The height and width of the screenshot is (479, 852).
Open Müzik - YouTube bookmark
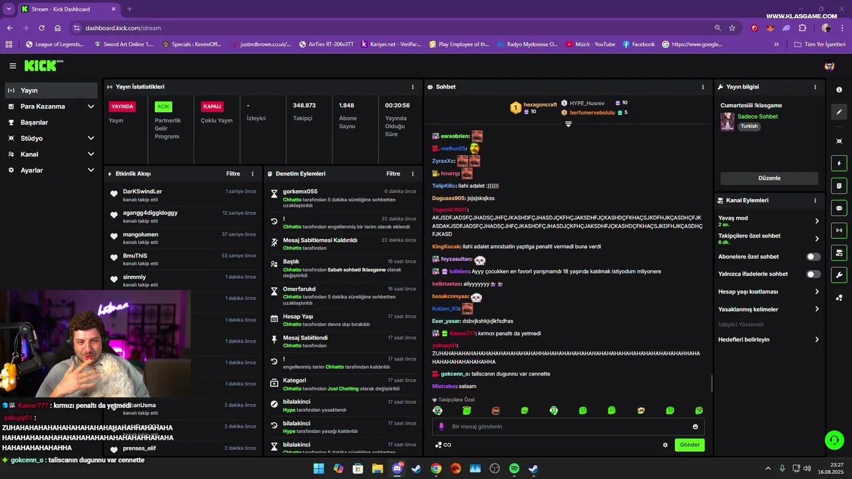coord(590,44)
